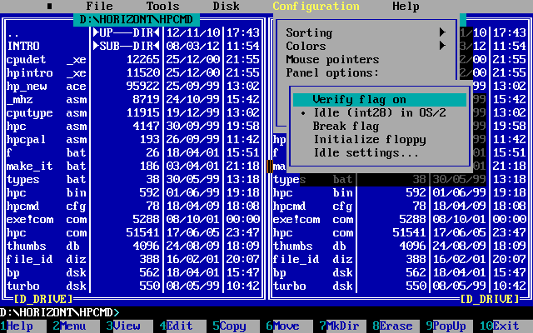Click the Configuration menu title

click(x=316, y=6)
